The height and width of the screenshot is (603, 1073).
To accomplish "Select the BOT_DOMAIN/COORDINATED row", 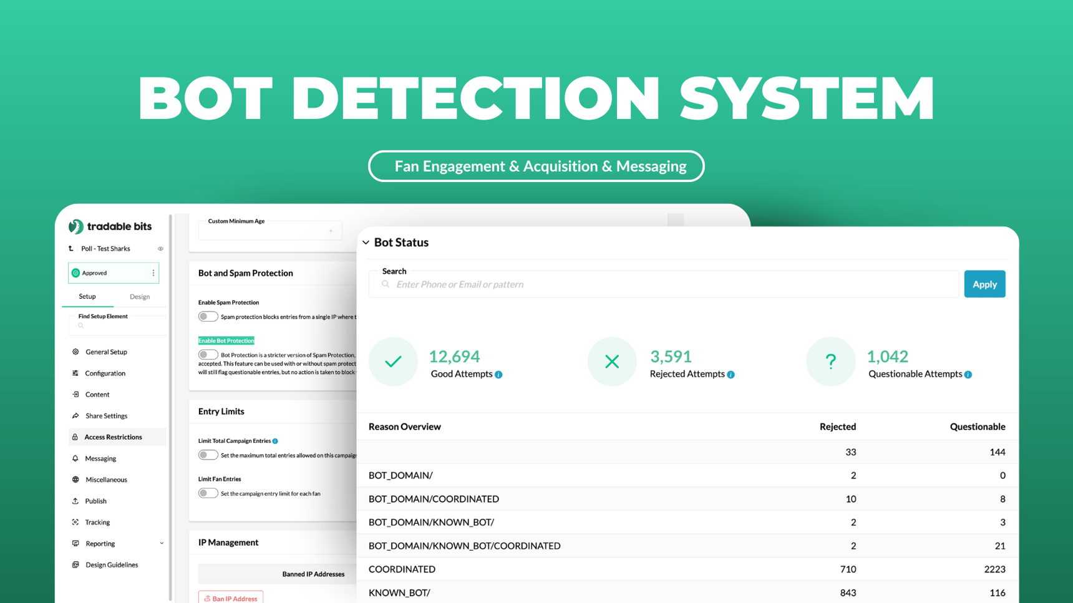I will (687, 499).
